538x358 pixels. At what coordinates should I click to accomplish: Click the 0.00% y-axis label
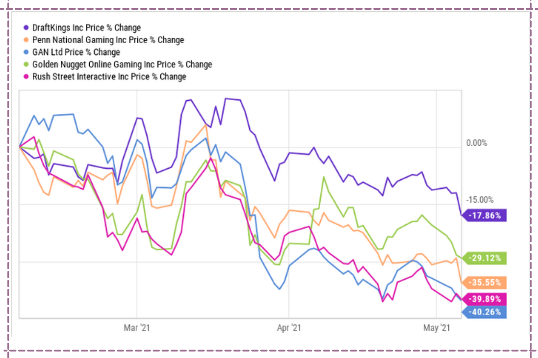[477, 143]
